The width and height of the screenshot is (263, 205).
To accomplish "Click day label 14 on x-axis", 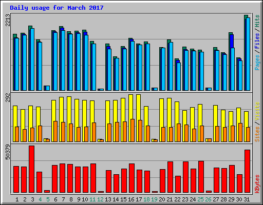I will [x=116, y=199].
